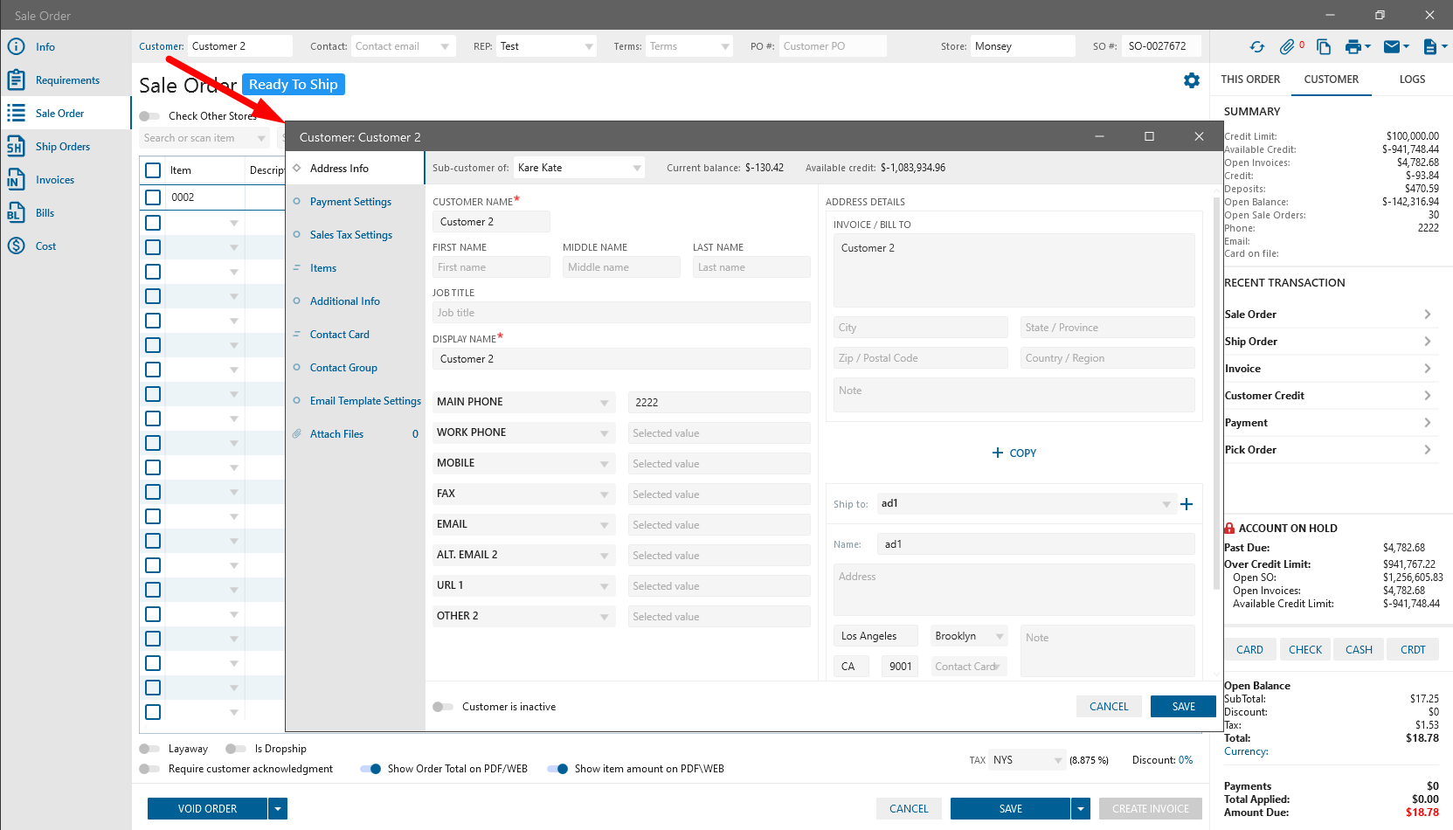Enable the Layaway switch
Screen dimensions: 1453x830
click(149, 749)
